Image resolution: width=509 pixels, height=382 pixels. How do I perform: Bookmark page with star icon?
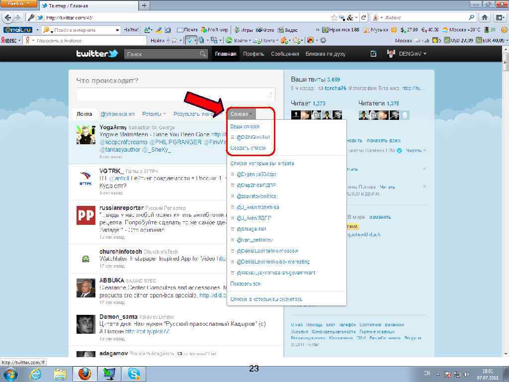click(334, 17)
